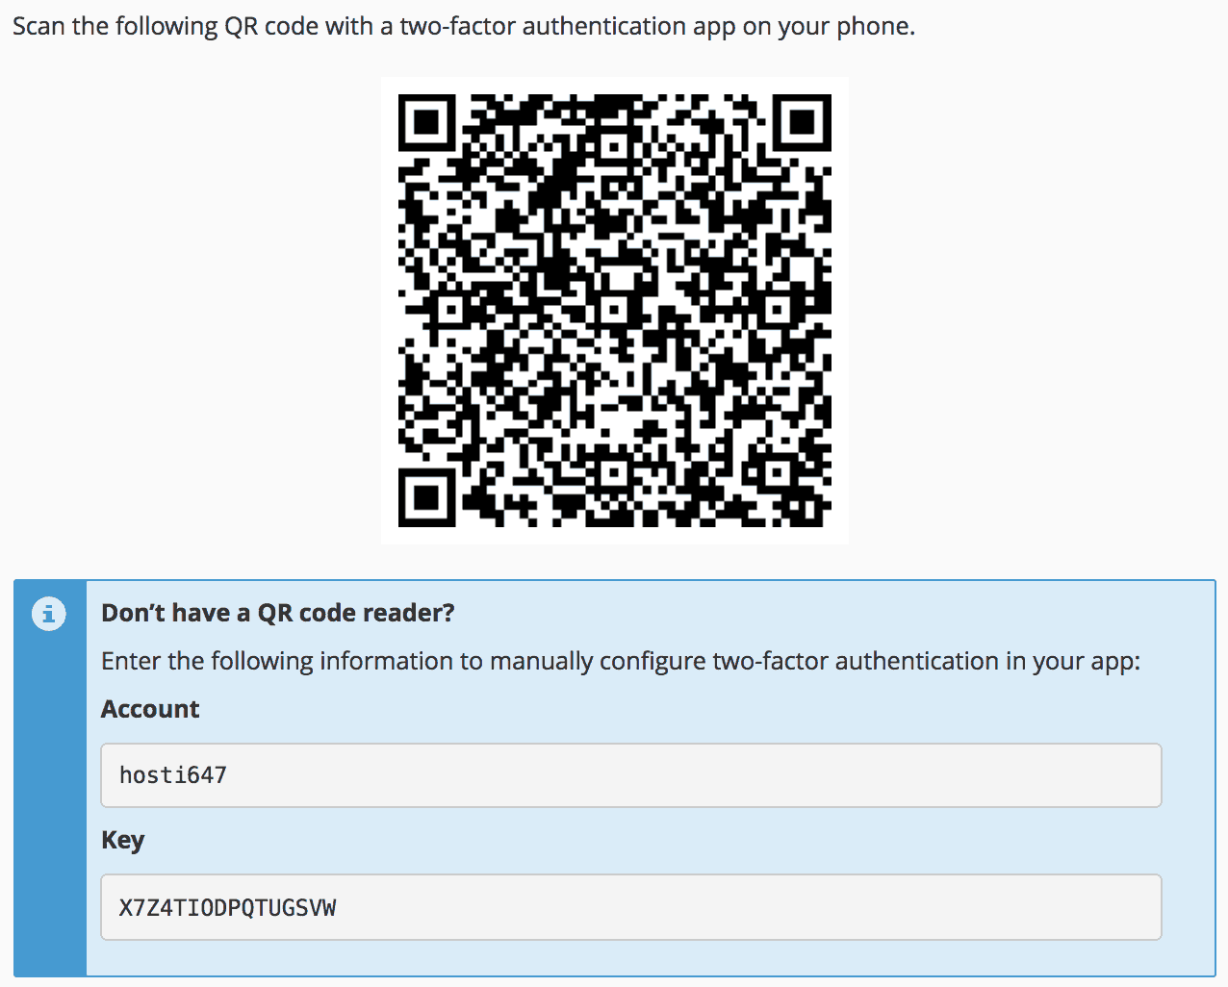The image size is (1228, 987).
Task: Click the Key field with X7Z4TIODPQTUGSVW
Action: (x=630, y=906)
